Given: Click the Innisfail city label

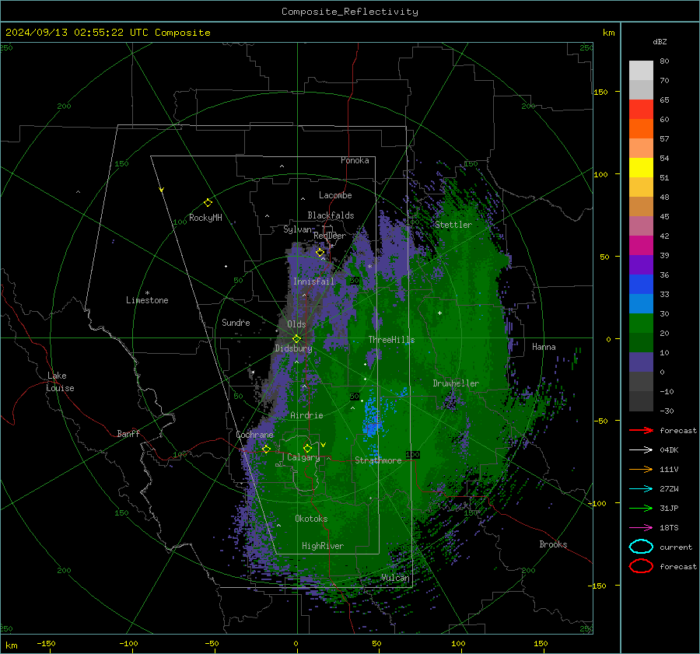Looking at the screenshot, I should point(313,282).
